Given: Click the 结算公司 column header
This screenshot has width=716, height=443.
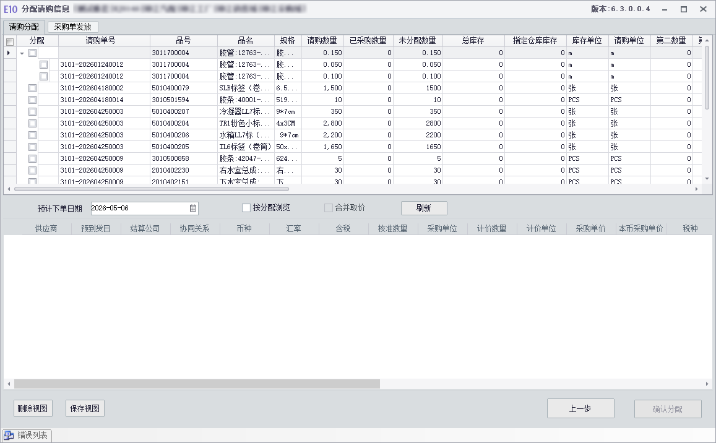Looking at the screenshot, I should pos(145,228).
